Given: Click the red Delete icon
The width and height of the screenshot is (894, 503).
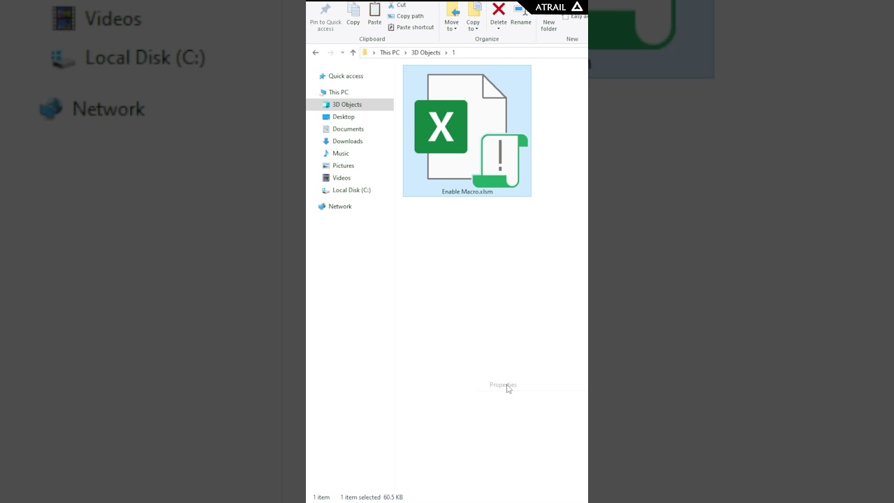Looking at the screenshot, I should 499,10.
